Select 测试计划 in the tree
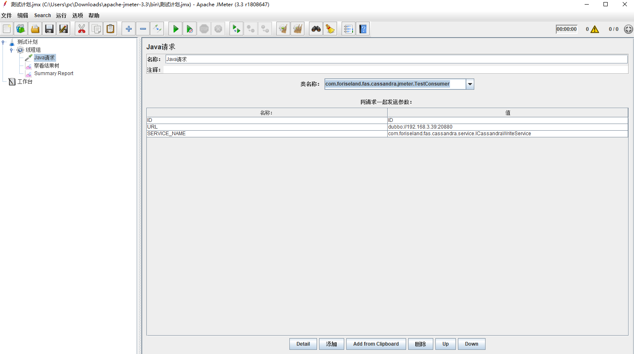Image resolution: width=634 pixels, height=354 pixels. click(x=27, y=42)
